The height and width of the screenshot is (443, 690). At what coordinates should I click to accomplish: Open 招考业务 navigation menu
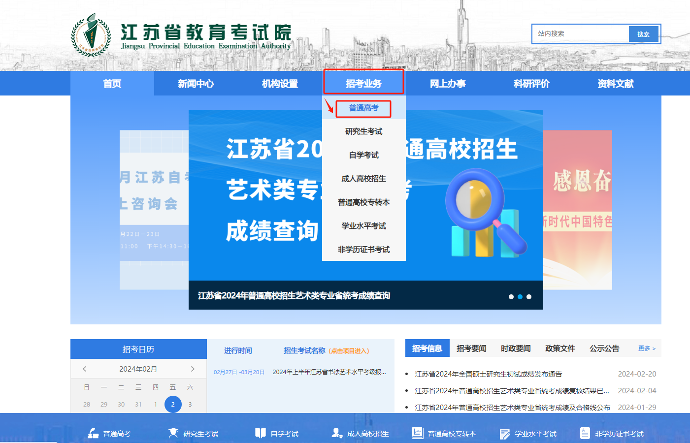pyautogui.click(x=364, y=83)
